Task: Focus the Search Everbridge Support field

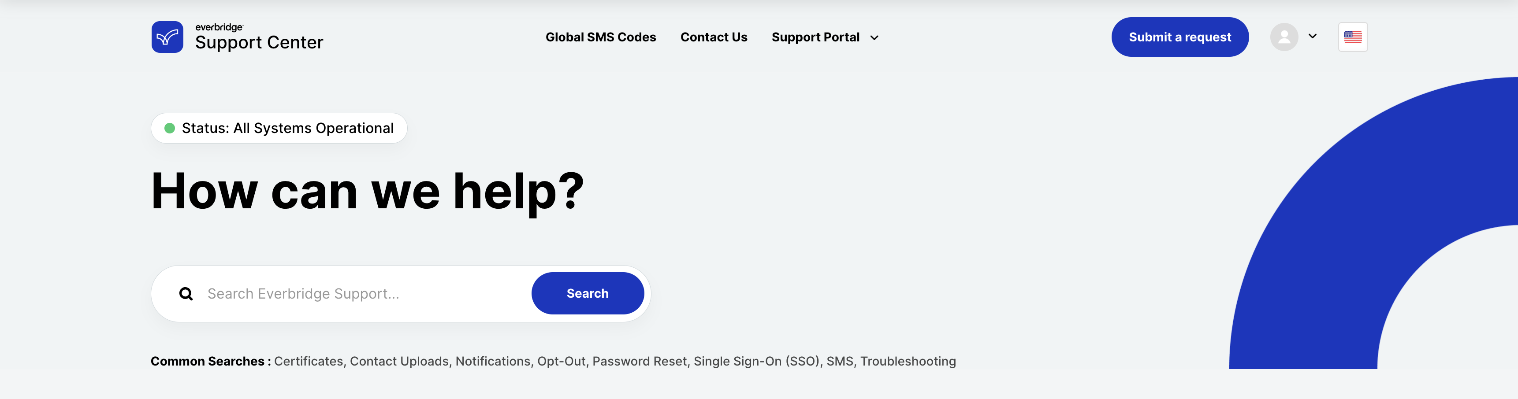Action: coord(365,294)
